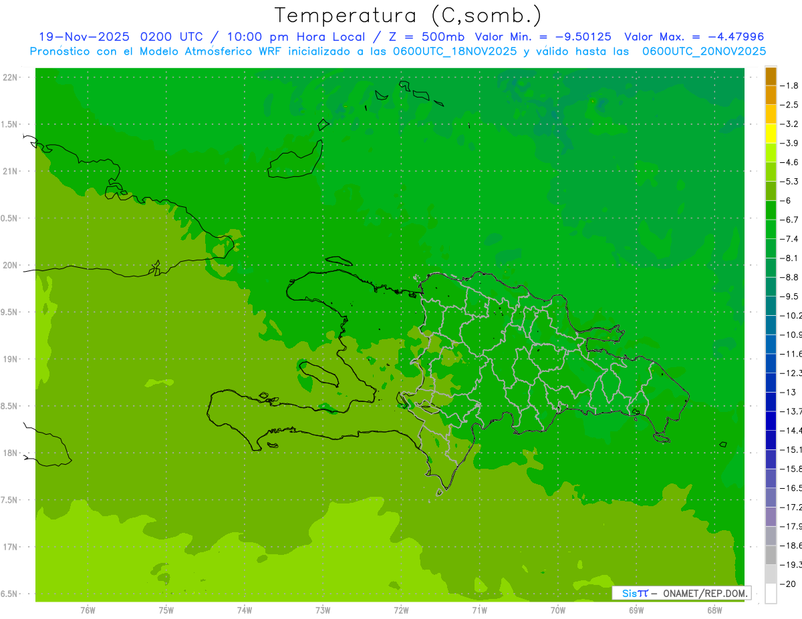Screen dimensions: 802x619
Task: Click the '-20' colorbar label
Action: click(788, 584)
